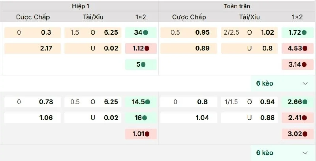Choose the over odds 1.02 for 2/2.5
The height and width of the screenshot is (161, 316).
267,33
